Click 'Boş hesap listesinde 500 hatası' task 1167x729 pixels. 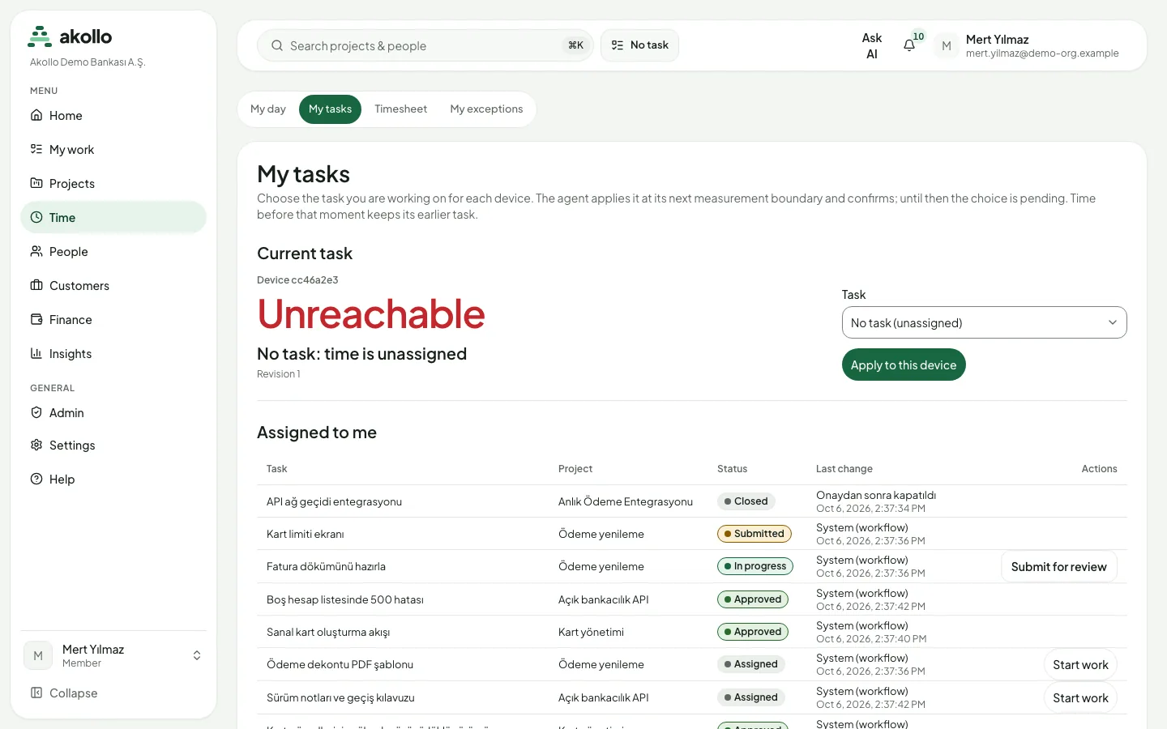[x=345, y=600]
